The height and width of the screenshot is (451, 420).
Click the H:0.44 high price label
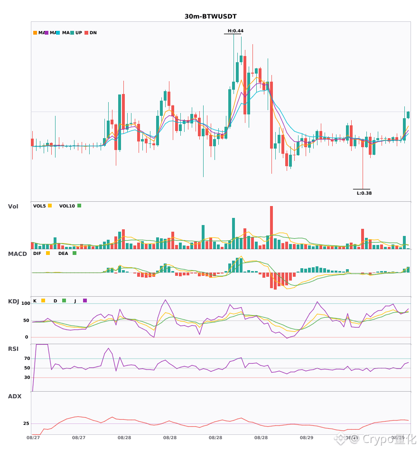click(x=235, y=31)
